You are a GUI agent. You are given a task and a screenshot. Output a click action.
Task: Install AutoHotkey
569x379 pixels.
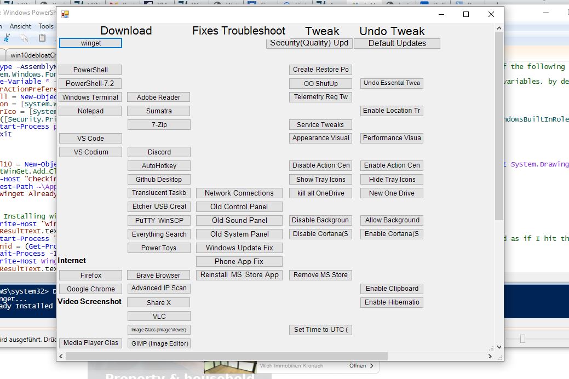point(159,165)
